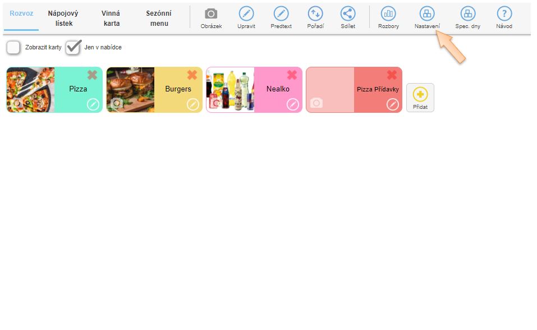Click the Sdílet share icon

(348, 14)
